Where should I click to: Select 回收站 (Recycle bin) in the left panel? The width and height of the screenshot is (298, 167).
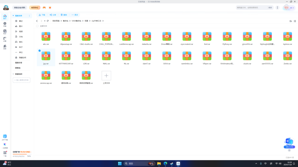(x=18, y=68)
